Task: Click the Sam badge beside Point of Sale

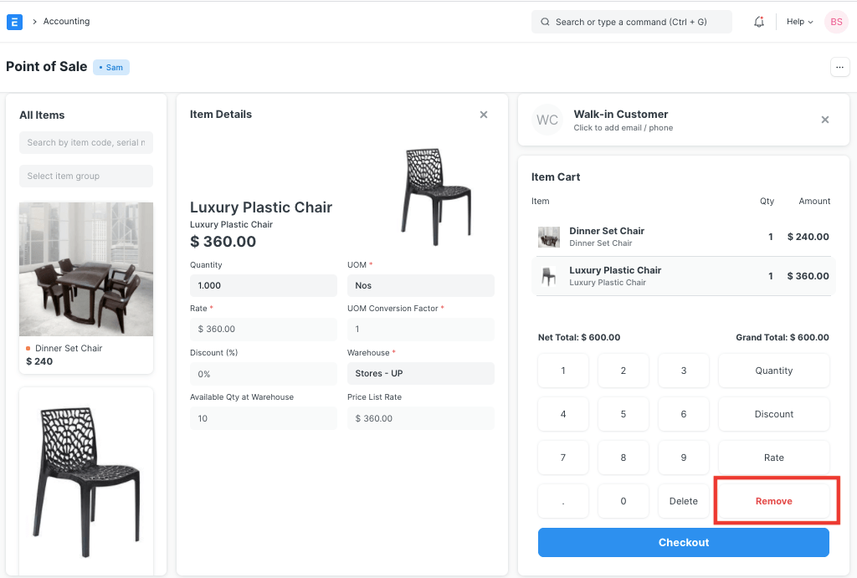Action: tap(110, 67)
